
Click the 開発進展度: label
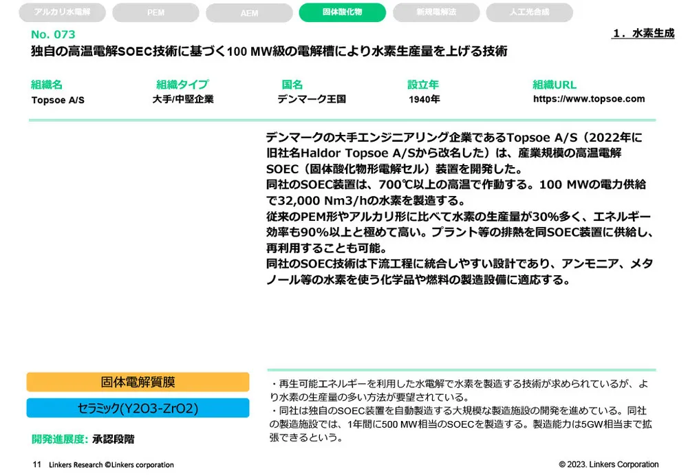click(x=60, y=439)
